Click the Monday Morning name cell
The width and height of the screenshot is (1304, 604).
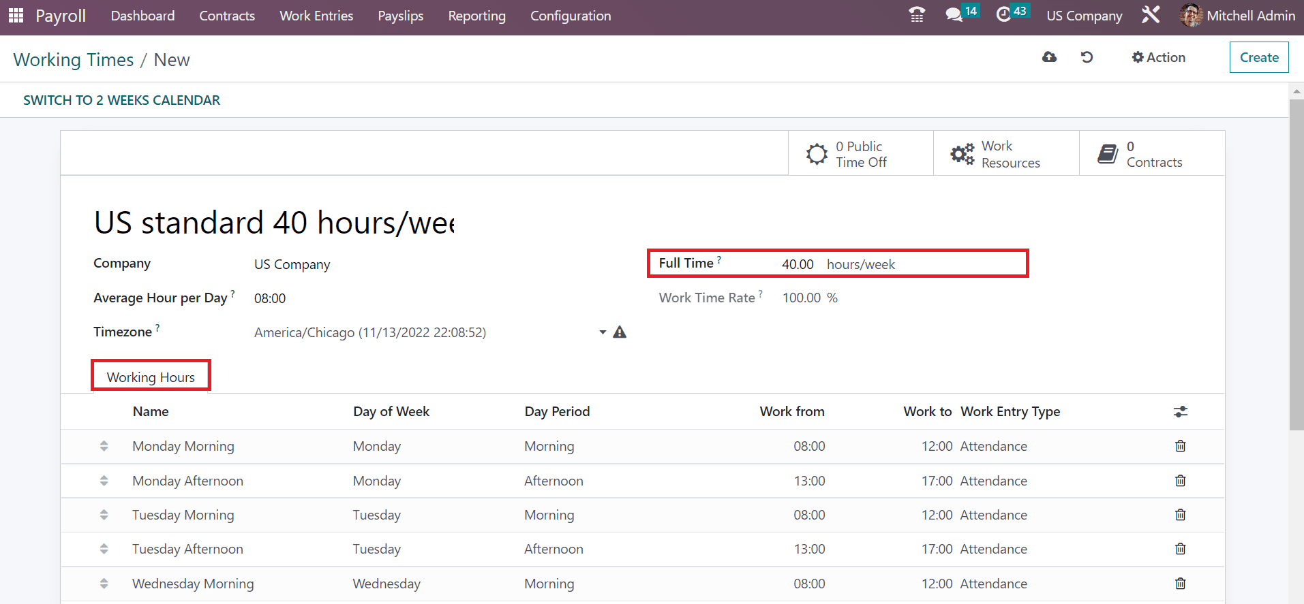[x=183, y=446]
